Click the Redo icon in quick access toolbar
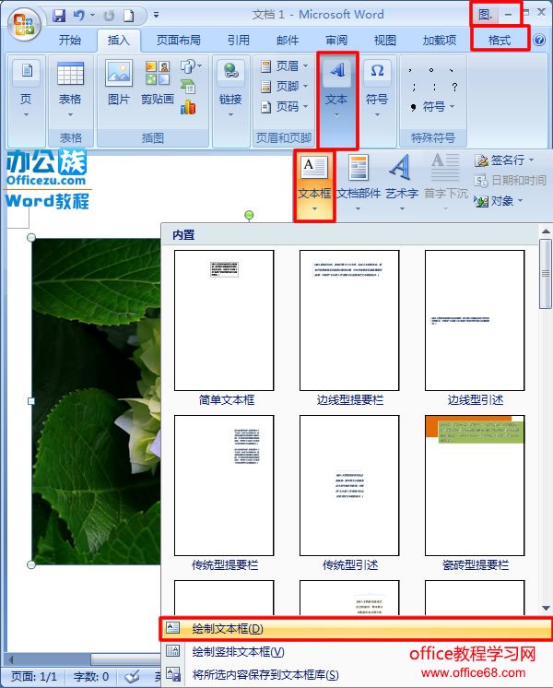 (x=109, y=16)
